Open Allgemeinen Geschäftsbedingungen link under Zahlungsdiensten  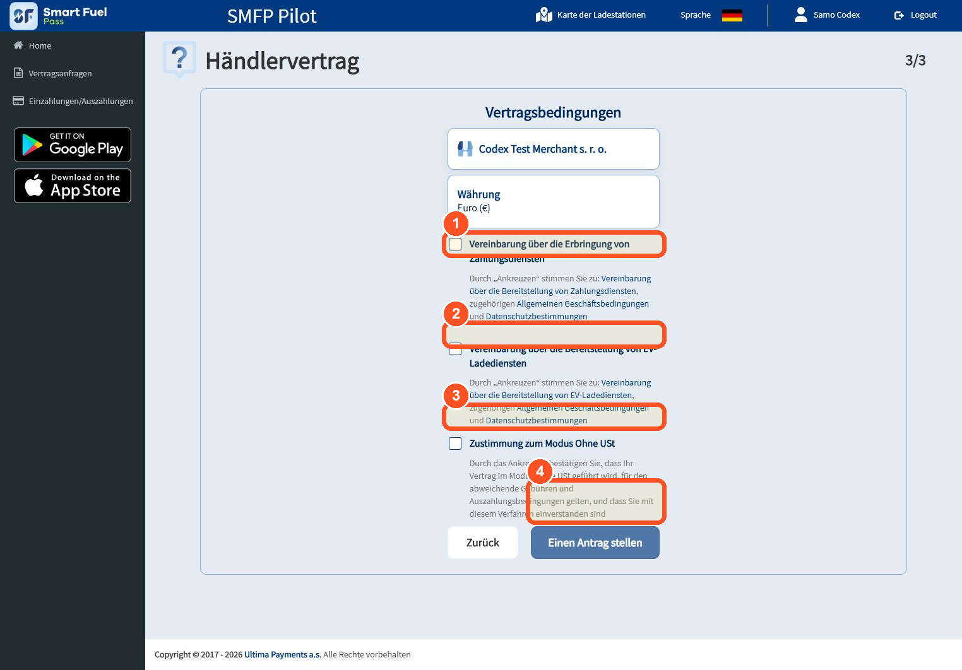coord(583,303)
